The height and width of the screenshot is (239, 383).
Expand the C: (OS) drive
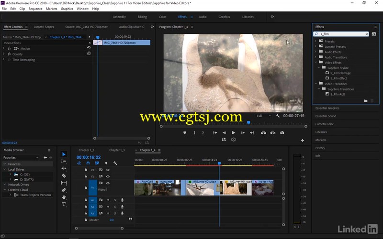click(10, 174)
